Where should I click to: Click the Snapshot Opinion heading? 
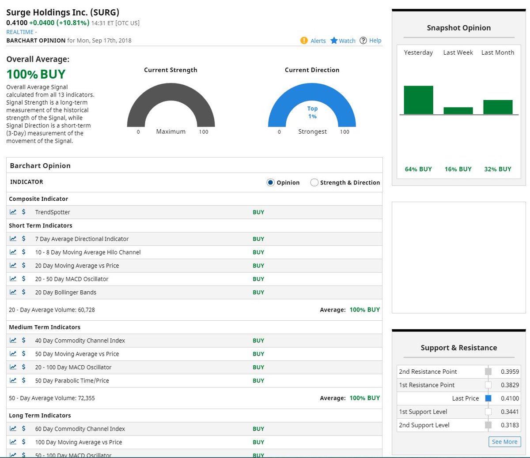[459, 28]
